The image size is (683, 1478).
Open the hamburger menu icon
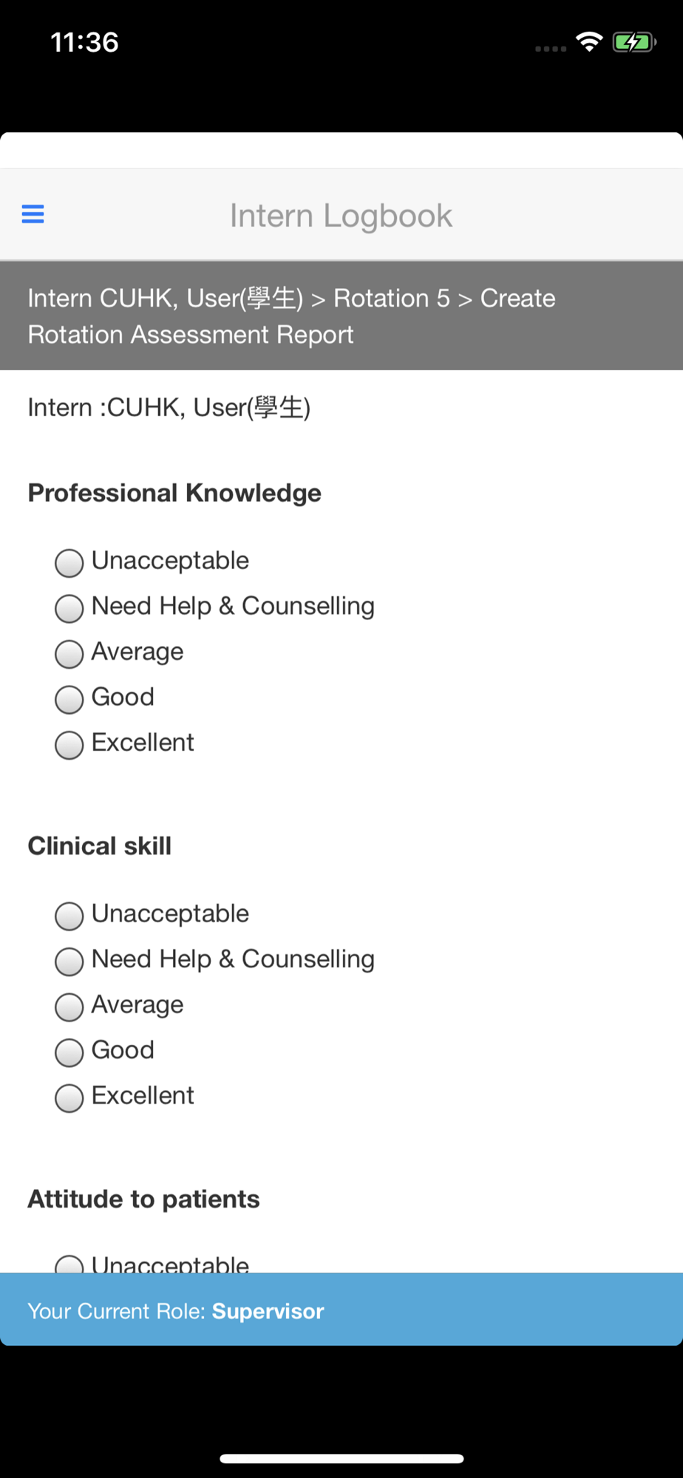click(33, 214)
